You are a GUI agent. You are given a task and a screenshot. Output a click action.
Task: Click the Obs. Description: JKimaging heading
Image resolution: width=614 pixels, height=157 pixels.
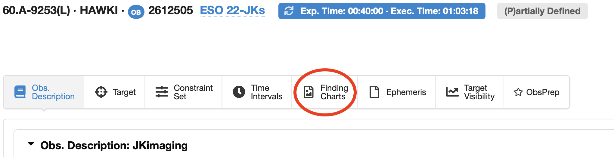point(114,146)
